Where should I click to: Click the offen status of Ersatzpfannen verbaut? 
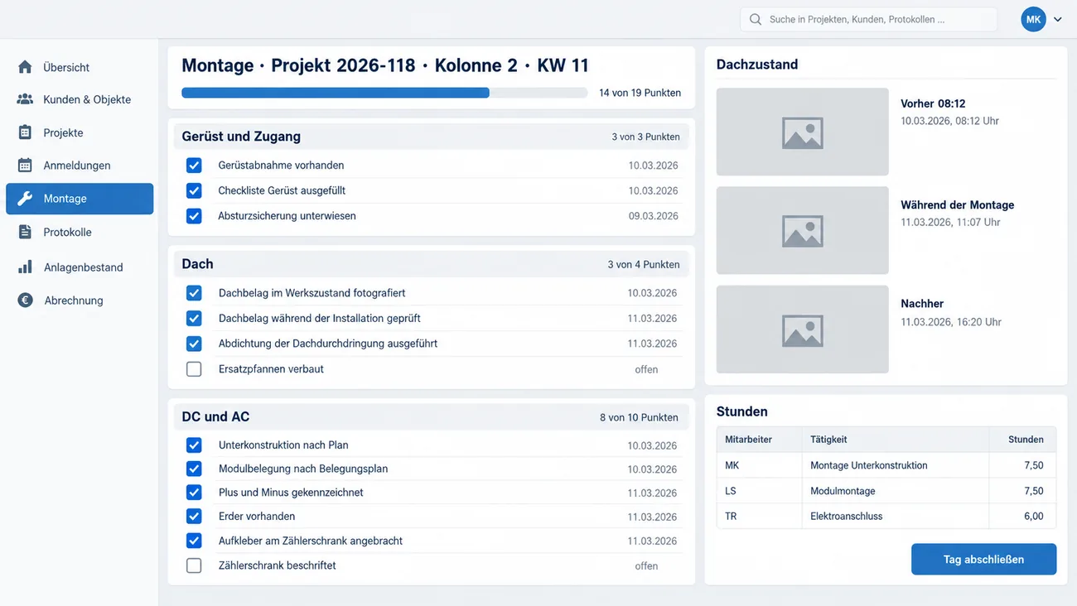[646, 370]
